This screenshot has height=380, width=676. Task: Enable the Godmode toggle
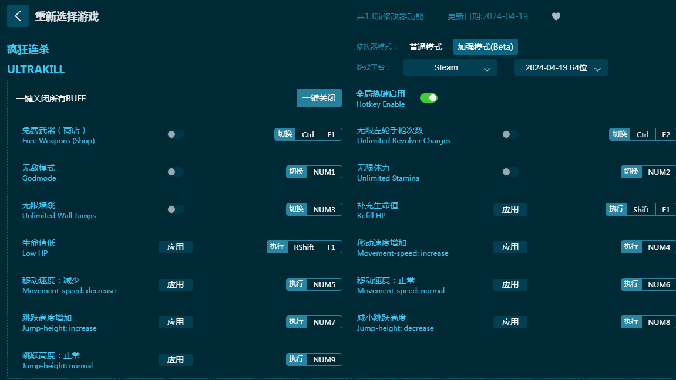click(x=176, y=172)
